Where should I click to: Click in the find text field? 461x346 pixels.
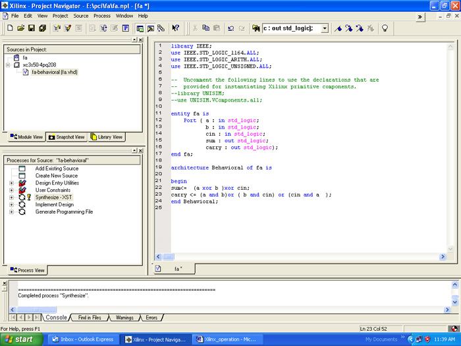(x=291, y=28)
